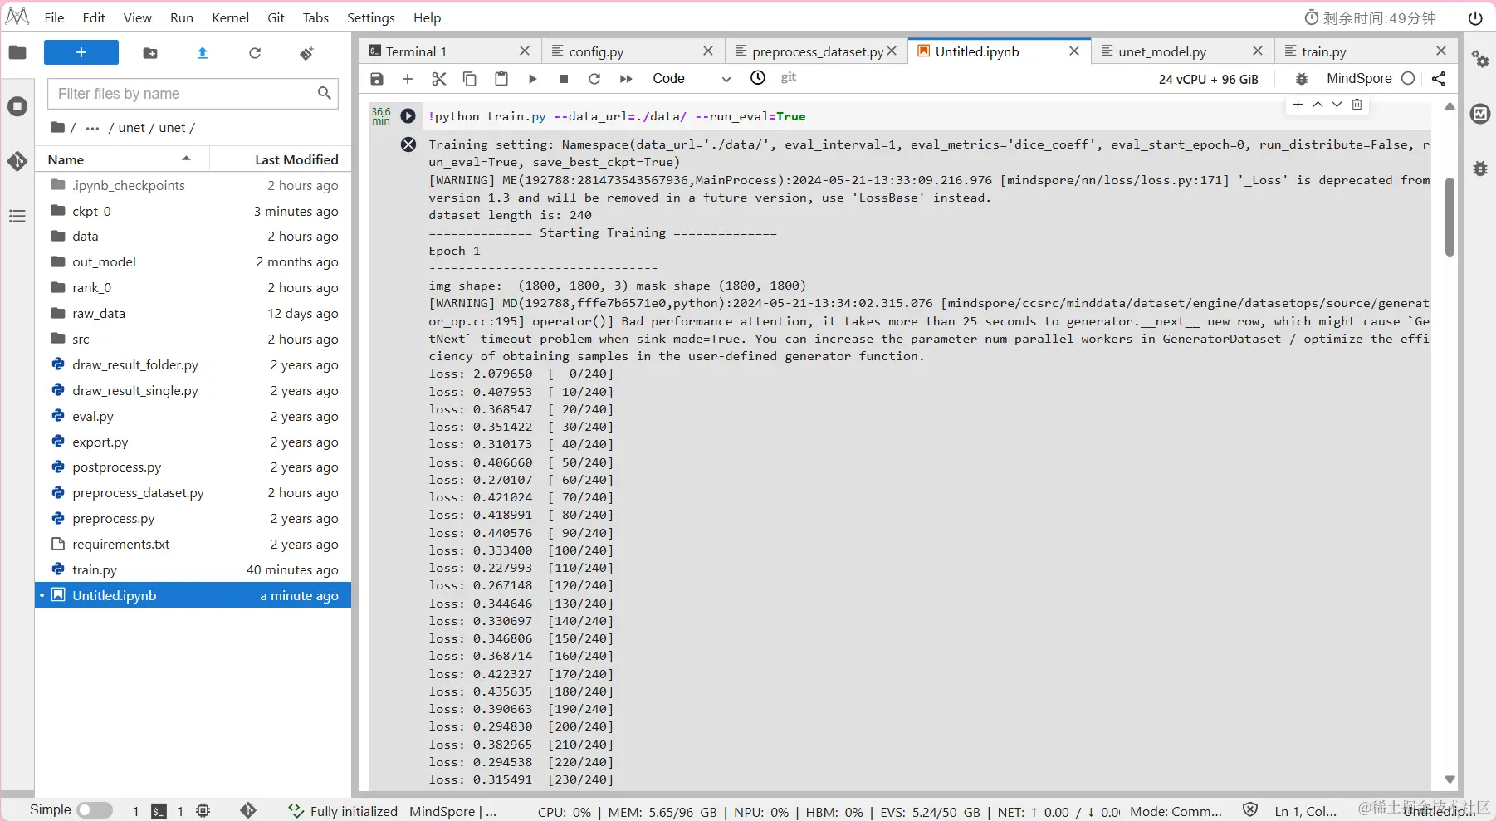The image size is (1496, 821).
Task: Restart kernel and run all cells
Action: pos(626,79)
